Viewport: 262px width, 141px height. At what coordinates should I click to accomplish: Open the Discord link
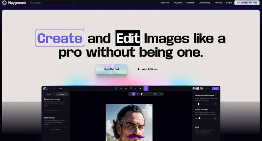(x=165, y=3)
